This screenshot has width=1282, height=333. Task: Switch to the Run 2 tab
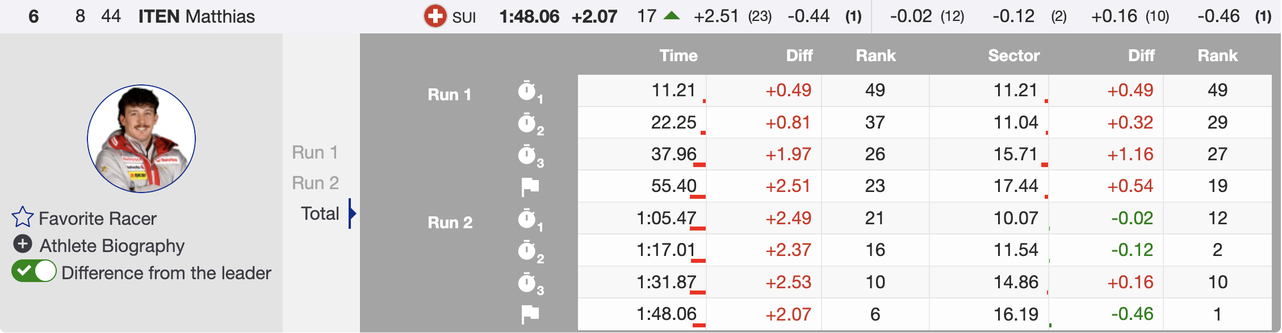[315, 183]
